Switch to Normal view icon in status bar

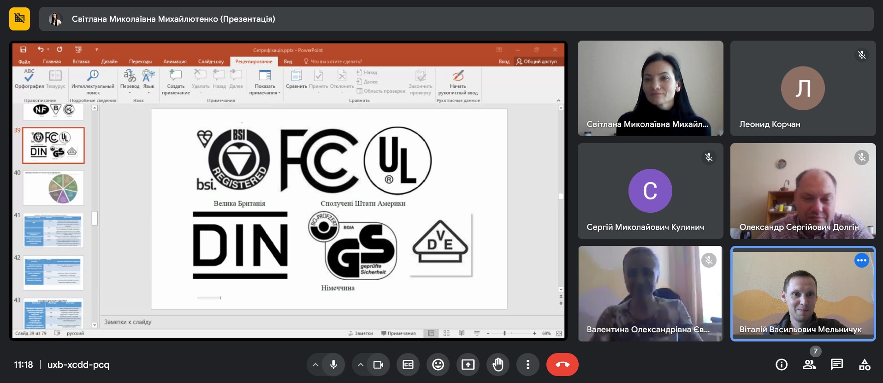[431, 333]
